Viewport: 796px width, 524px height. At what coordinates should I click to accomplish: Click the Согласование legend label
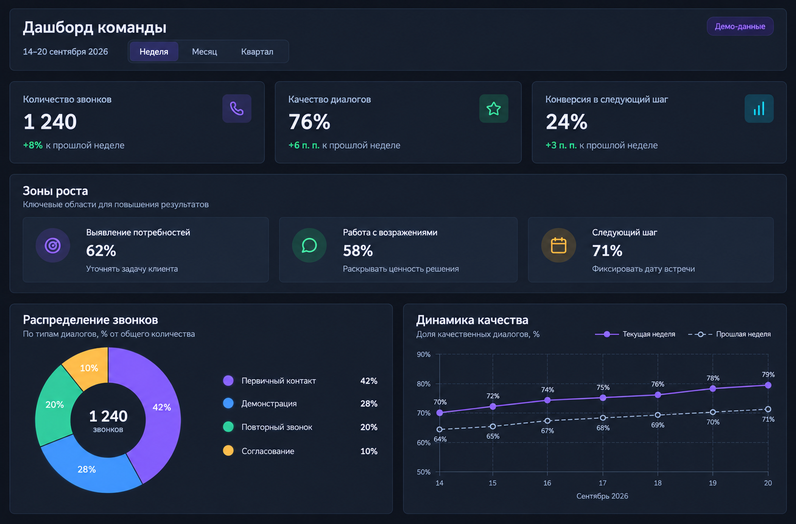(x=268, y=451)
